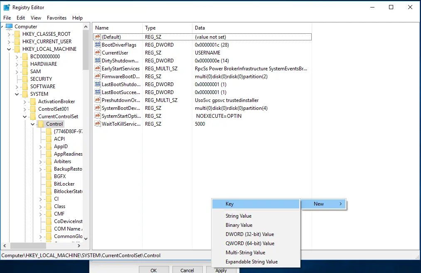Expand the HKEY_CLASSES_ROOT node
The image size is (421, 273).
[x=9, y=34]
